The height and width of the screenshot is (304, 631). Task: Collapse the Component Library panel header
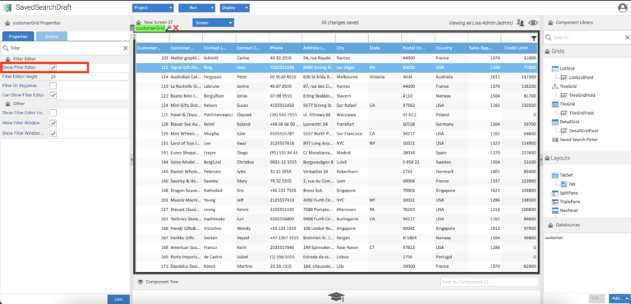[550, 23]
